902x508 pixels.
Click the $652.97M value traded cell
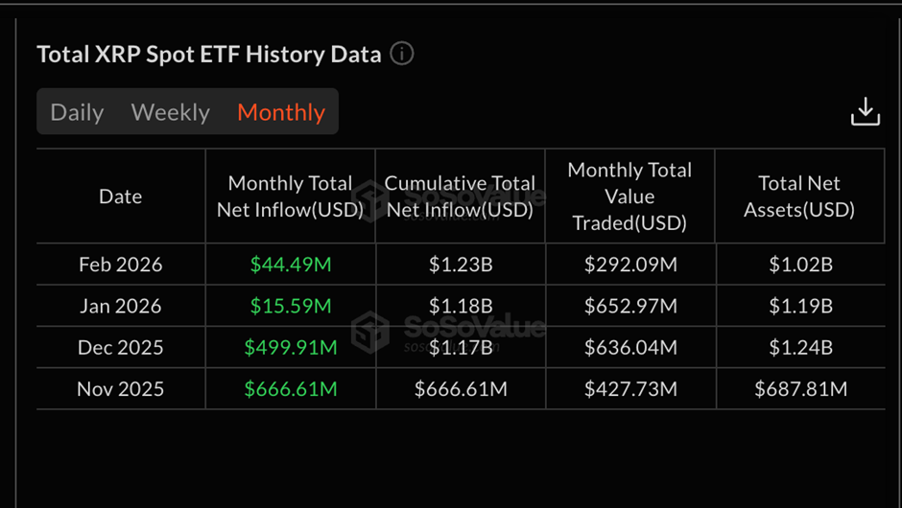[629, 307]
